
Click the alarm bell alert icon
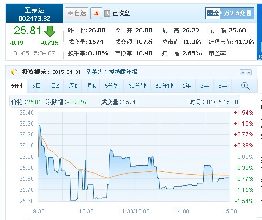click(x=96, y=13)
